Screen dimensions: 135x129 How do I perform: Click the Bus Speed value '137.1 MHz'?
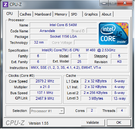45,93
